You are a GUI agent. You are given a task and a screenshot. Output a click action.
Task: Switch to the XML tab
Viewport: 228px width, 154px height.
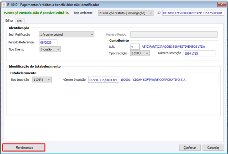click(20, 21)
